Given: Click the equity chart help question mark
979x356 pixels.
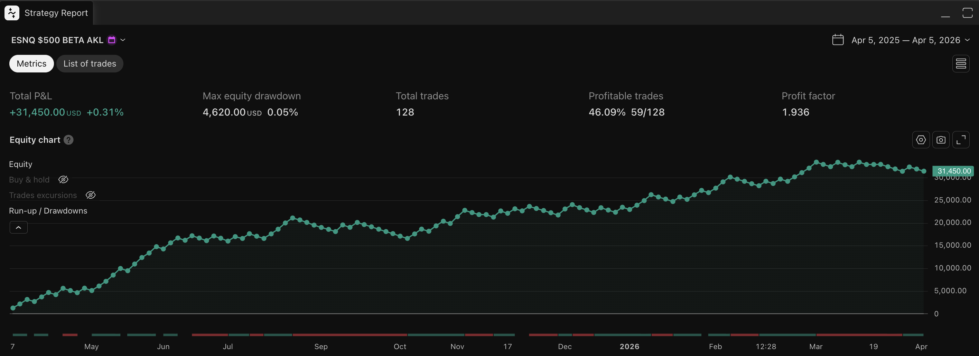Looking at the screenshot, I should (68, 140).
